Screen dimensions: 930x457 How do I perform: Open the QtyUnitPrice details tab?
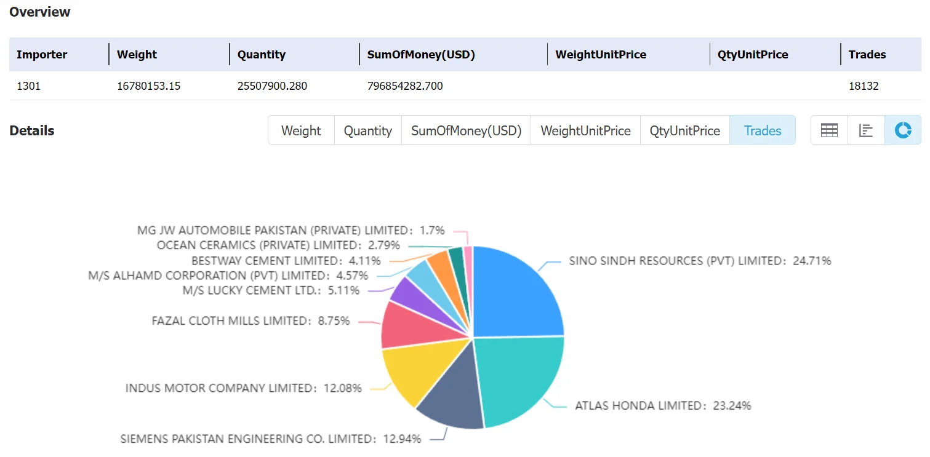coord(685,130)
